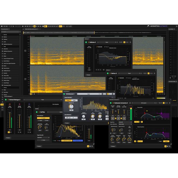Viewport: 178px width, 178px height.
Task: Toggle Extract Dialogue 2 power button
Action: coord(6,100)
